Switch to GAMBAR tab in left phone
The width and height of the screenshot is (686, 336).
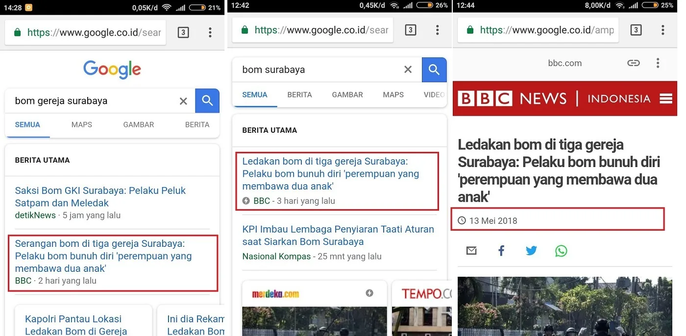(x=139, y=124)
